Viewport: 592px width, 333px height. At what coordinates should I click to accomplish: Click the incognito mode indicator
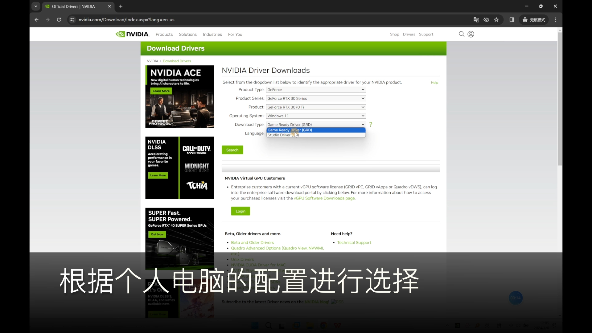coord(534,20)
